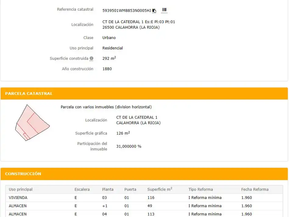This screenshot has width=289, height=217.
Task: Click the 'Fecha Reforma' column header
Action: pyautogui.click(x=255, y=190)
